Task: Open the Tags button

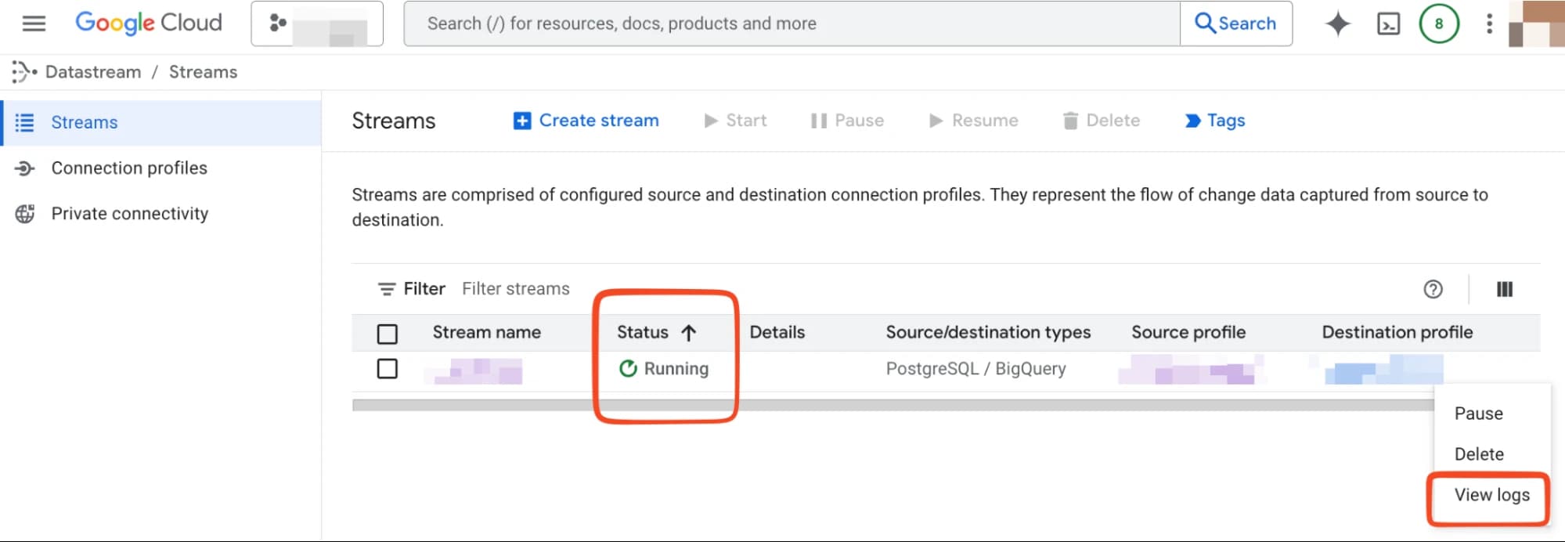Action: [x=1214, y=121]
